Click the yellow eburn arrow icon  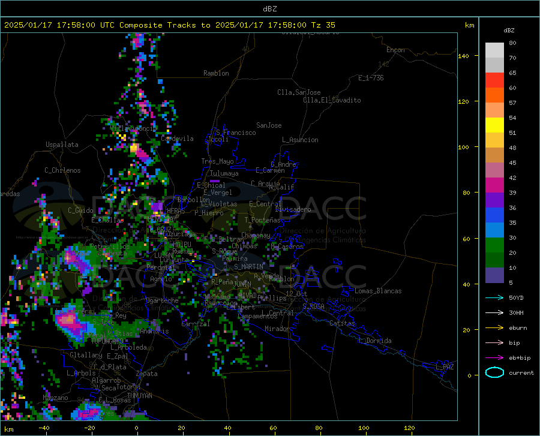point(494,327)
